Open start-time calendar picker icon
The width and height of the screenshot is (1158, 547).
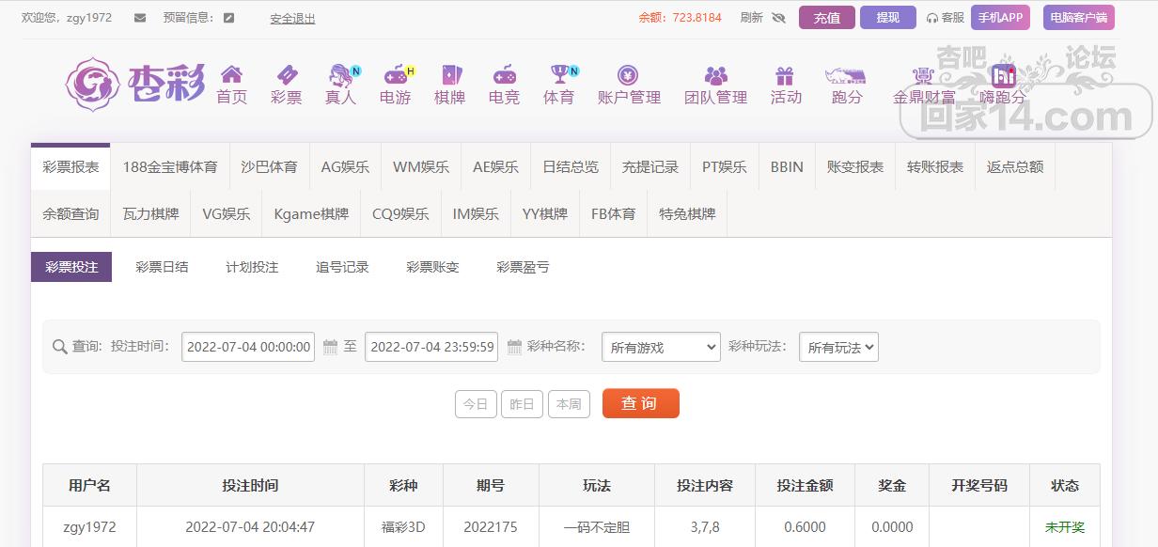point(330,347)
